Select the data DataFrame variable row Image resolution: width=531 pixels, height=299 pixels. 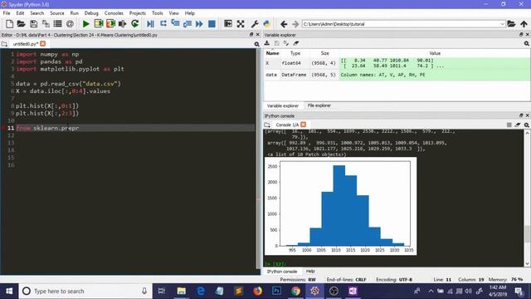397,75
